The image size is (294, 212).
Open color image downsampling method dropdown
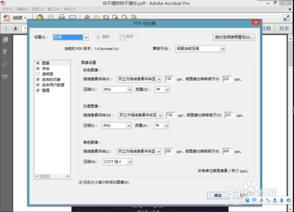139,79
